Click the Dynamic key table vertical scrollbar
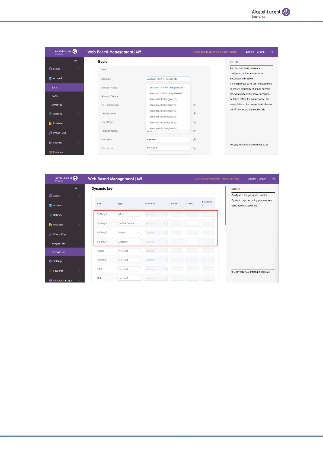 [225, 206]
